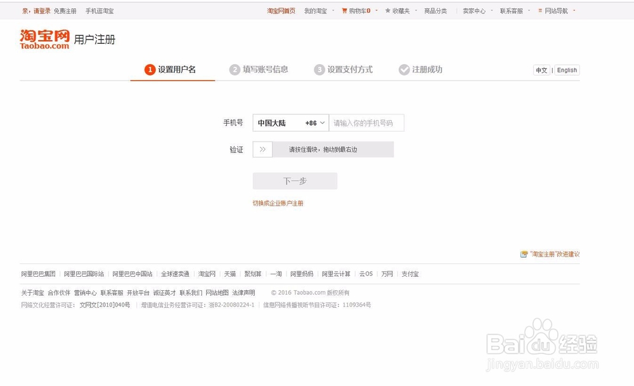634x386 pixels.
Task: Open the country code +86 dropdown
Action: tap(291, 123)
